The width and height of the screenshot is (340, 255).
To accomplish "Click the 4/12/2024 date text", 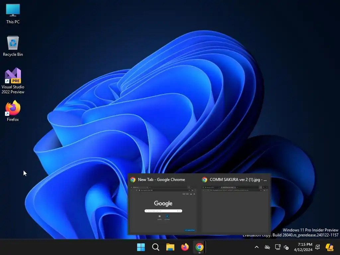I will click(x=303, y=250).
